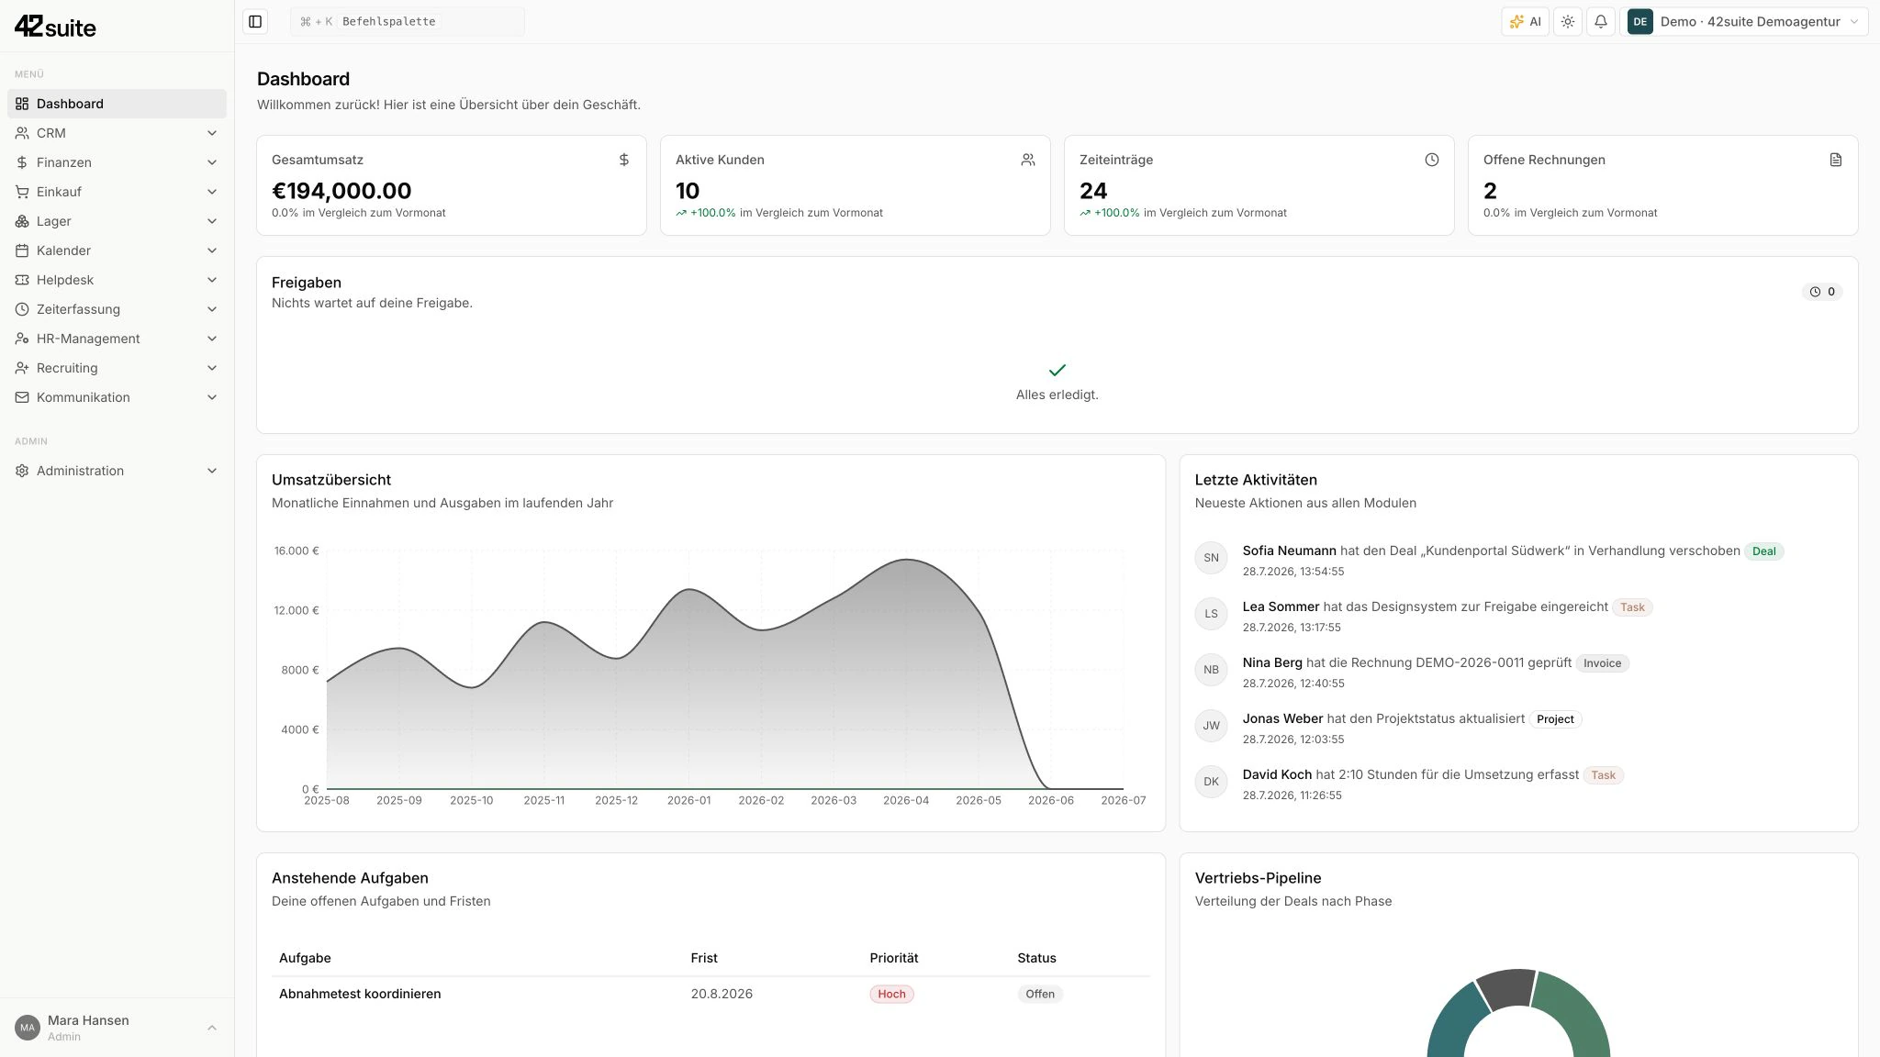Click the NB avatar of Nina Berg
Screen dimensions: 1880x1057
click(x=1211, y=670)
